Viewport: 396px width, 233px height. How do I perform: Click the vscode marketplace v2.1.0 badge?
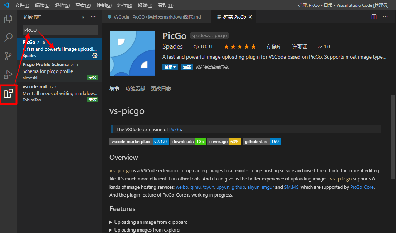[x=139, y=142]
